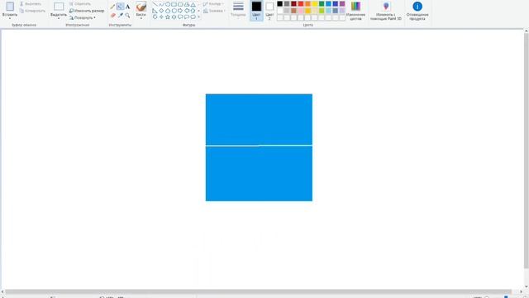This screenshot has width=529, height=298.
Task: Click the horizontal canvas scrollbar
Action: pyautogui.click(x=258, y=291)
